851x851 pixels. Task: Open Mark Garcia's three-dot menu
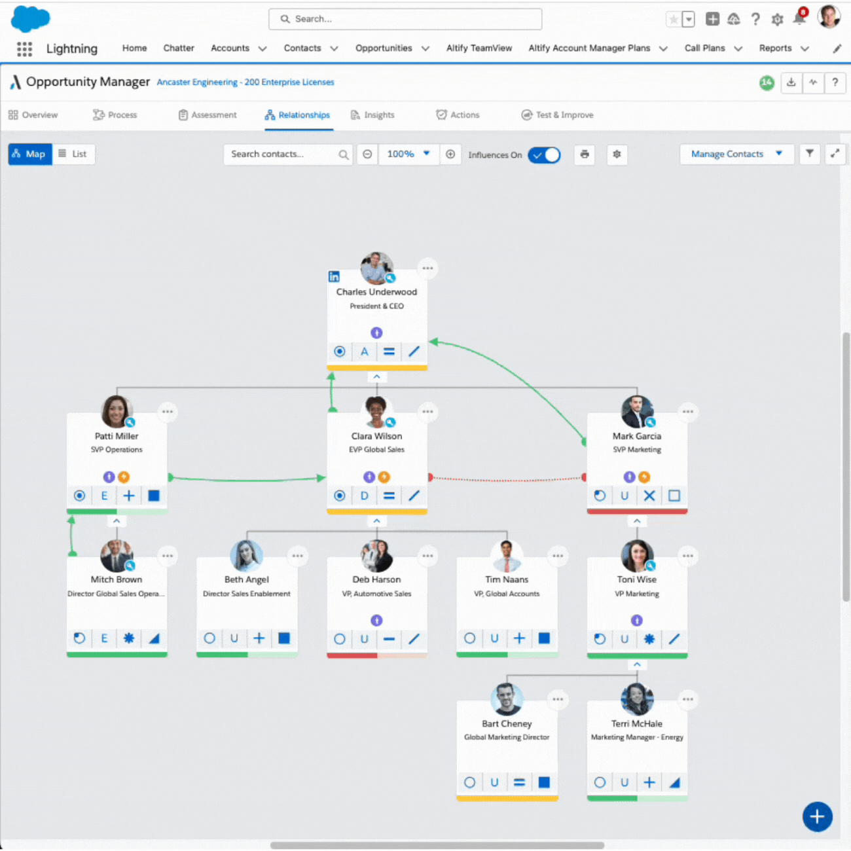coord(688,412)
